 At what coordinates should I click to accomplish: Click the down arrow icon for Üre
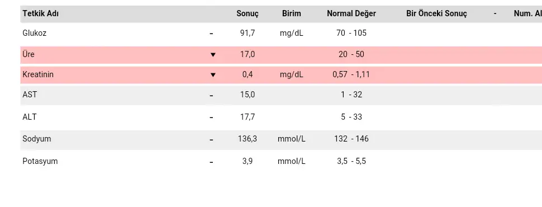pos(213,55)
